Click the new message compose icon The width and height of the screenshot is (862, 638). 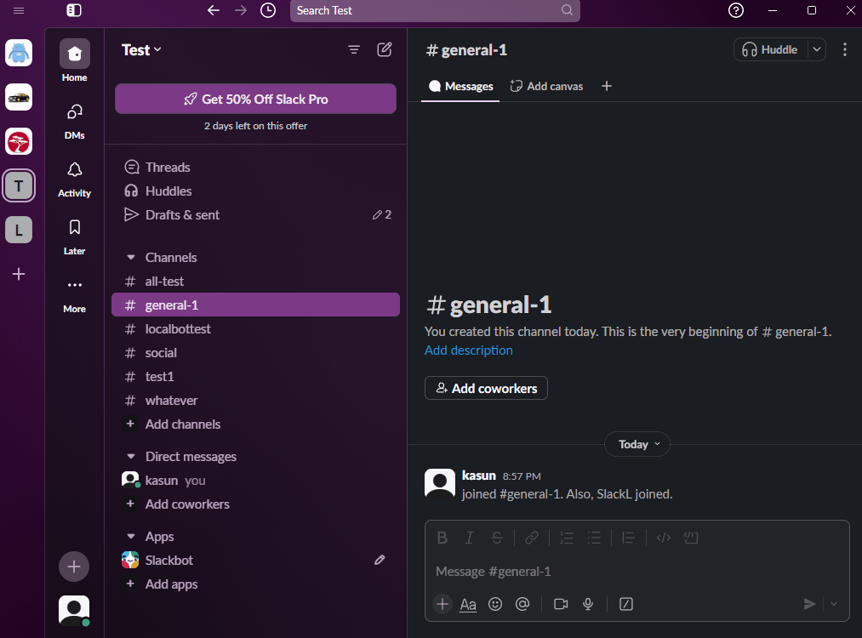385,49
